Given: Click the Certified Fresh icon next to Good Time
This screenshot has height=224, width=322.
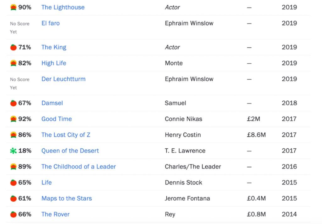Looking at the screenshot, I should point(13,119).
